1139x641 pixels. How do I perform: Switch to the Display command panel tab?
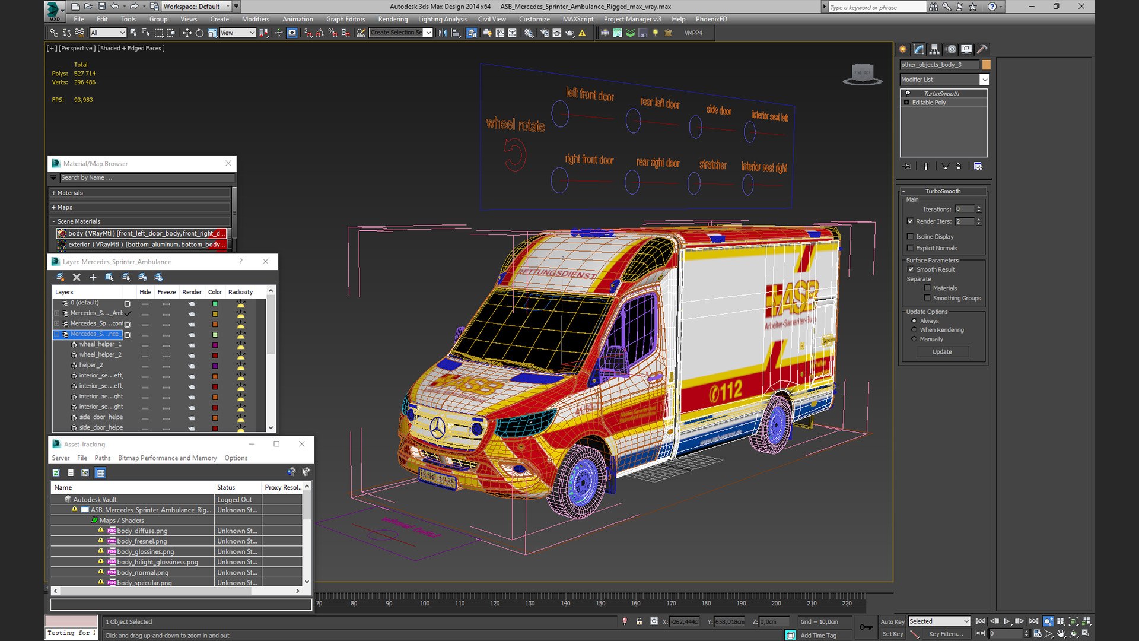click(x=966, y=49)
